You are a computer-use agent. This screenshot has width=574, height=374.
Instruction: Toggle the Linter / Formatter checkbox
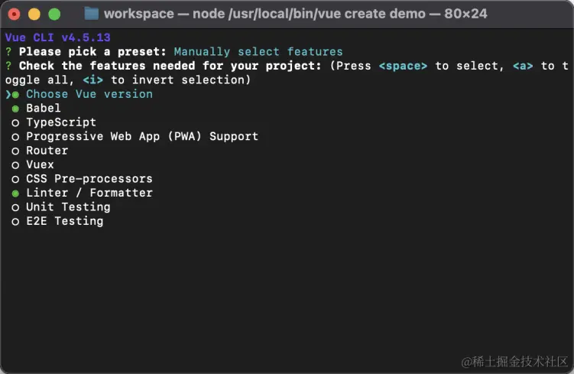(15, 194)
